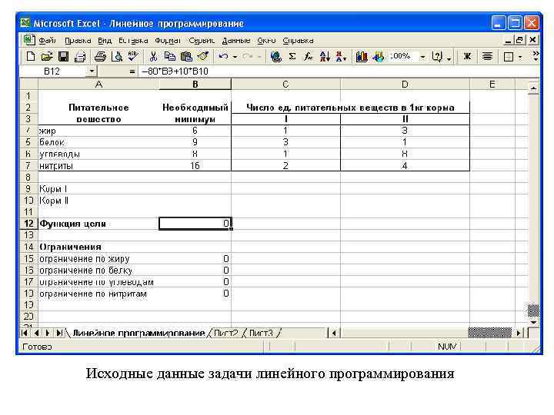Click the Name Box showing B12
Screen dimensions: 554x415
point(53,71)
